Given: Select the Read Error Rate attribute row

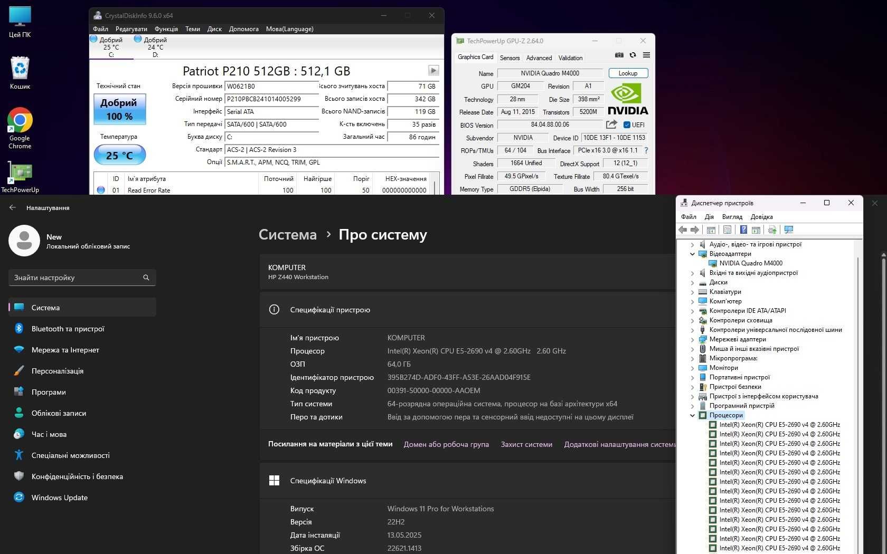Looking at the screenshot, I should point(262,190).
